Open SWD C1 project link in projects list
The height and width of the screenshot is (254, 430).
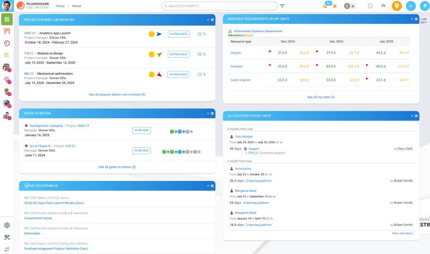(30, 33)
